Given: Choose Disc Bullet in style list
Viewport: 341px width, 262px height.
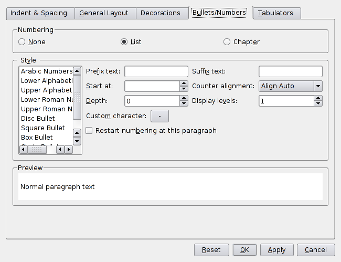Looking at the screenshot, I should click(x=38, y=119).
